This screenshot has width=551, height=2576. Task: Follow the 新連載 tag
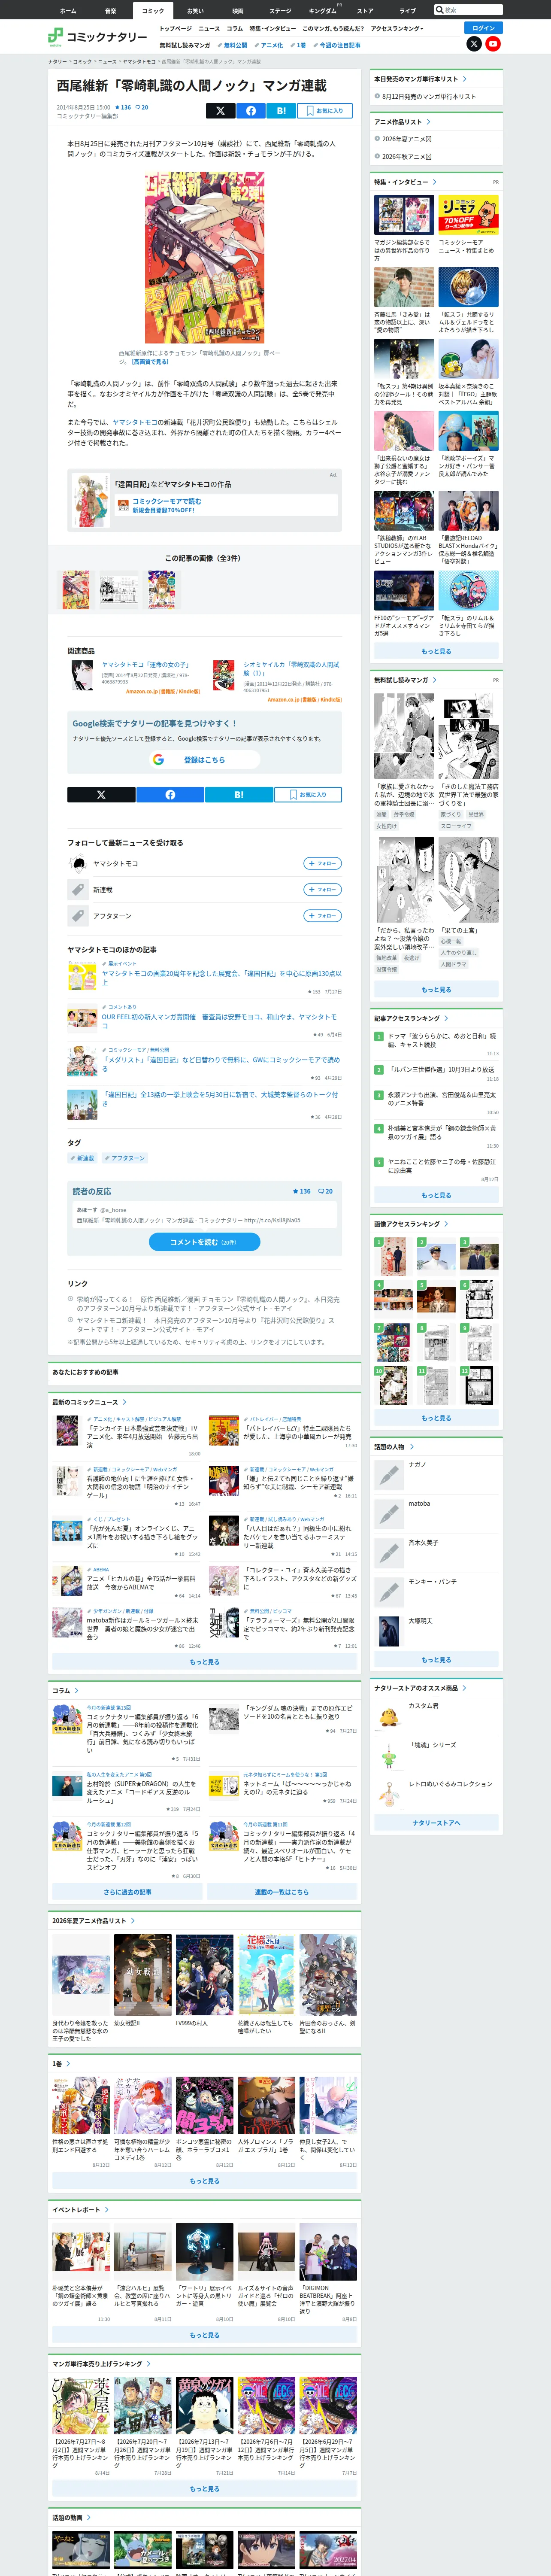(x=323, y=889)
